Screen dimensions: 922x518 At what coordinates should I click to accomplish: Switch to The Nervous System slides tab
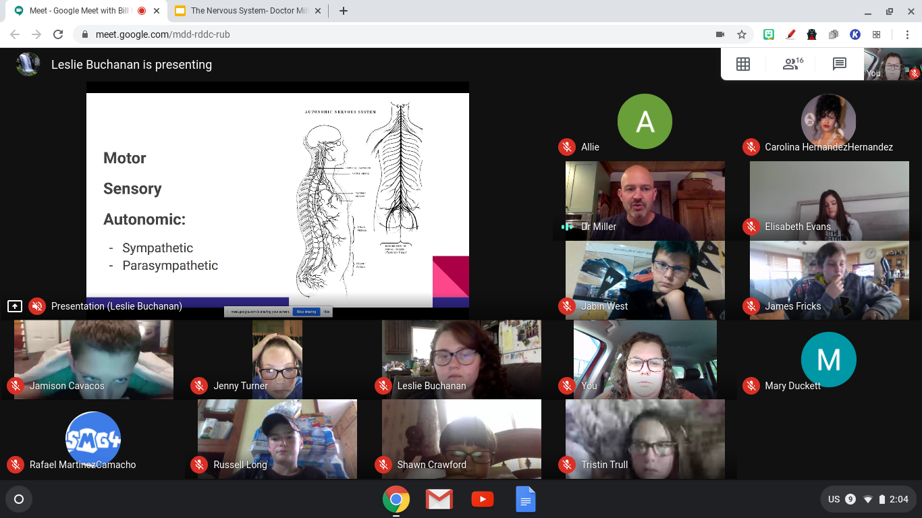coord(243,11)
